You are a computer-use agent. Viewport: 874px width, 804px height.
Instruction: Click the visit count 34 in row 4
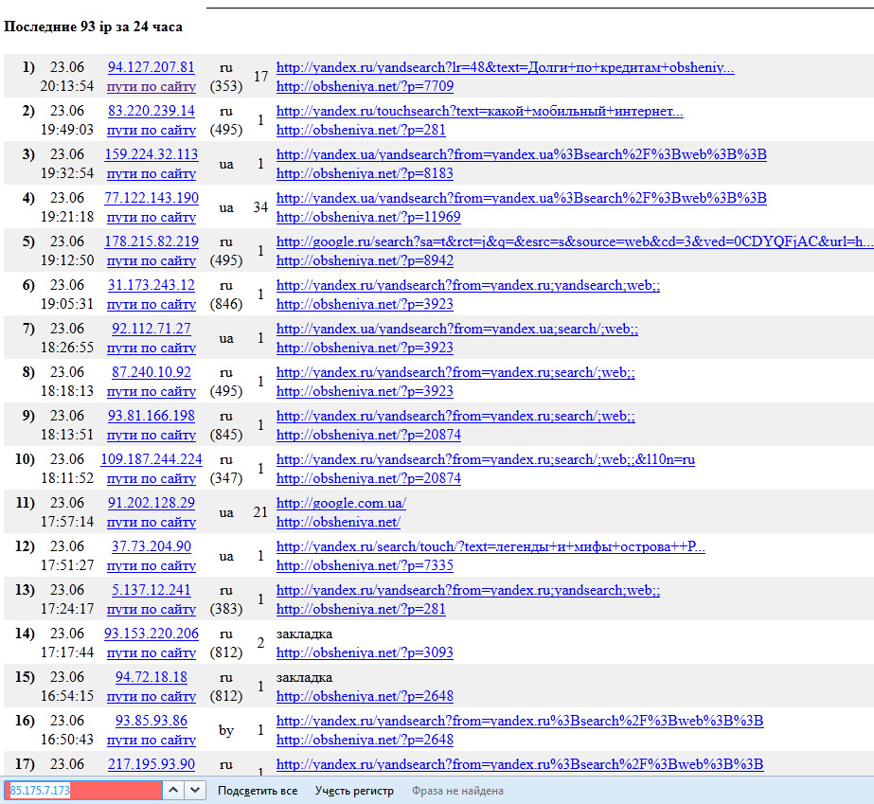[x=260, y=206]
